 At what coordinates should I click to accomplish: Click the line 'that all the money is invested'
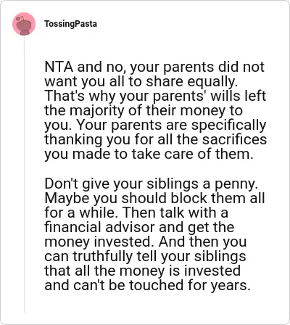[143, 271]
